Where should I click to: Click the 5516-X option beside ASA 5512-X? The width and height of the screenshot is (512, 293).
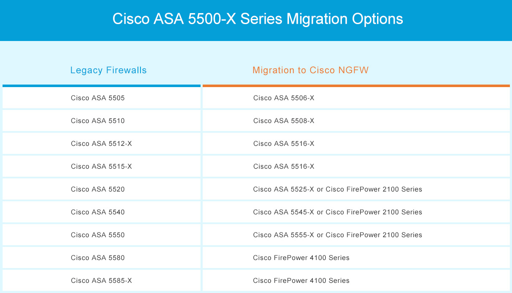[x=284, y=144]
